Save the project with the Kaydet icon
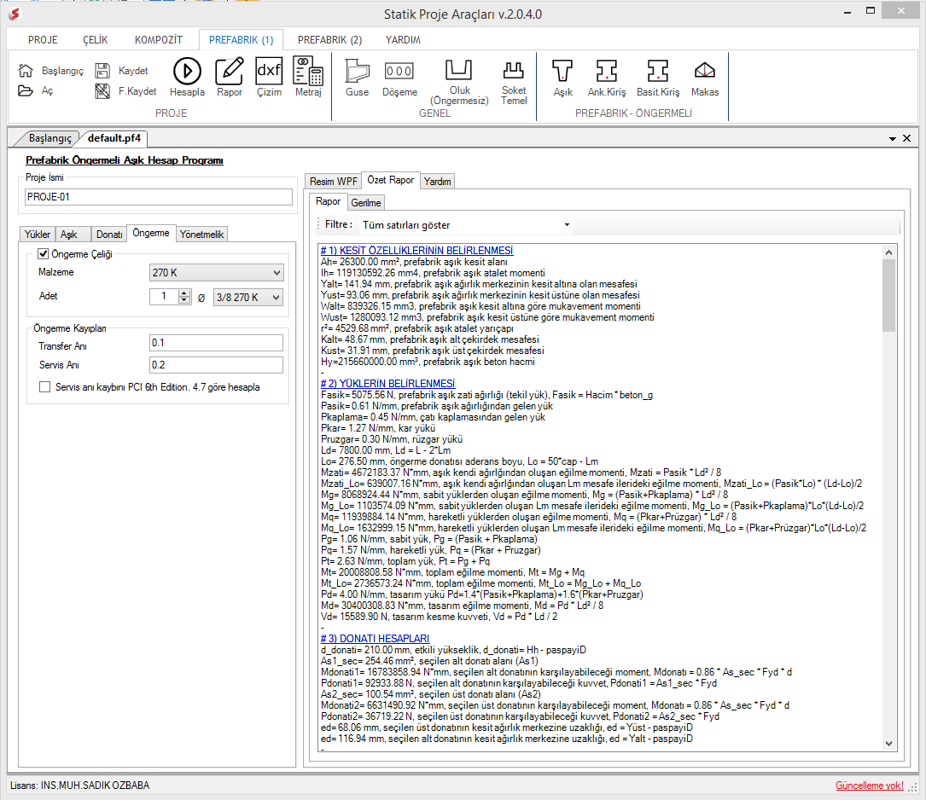 coord(102,70)
